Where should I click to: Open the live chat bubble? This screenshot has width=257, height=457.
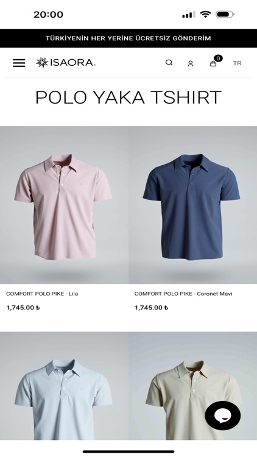point(223,416)
